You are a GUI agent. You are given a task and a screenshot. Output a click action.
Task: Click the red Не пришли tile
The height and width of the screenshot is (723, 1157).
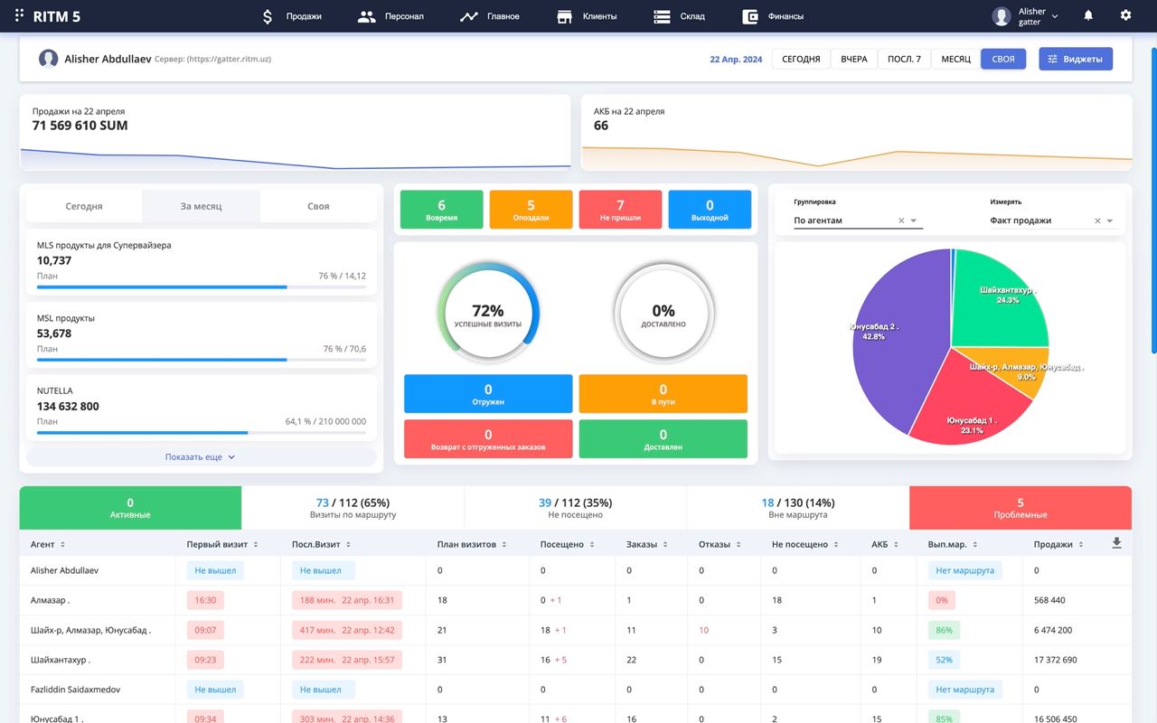pyautogui.click(x=620, y=210)
